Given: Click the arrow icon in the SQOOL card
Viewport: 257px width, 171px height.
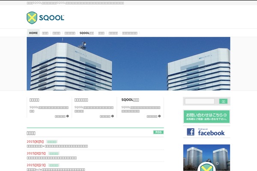Looking at the screenshot, I should (159, 116).
